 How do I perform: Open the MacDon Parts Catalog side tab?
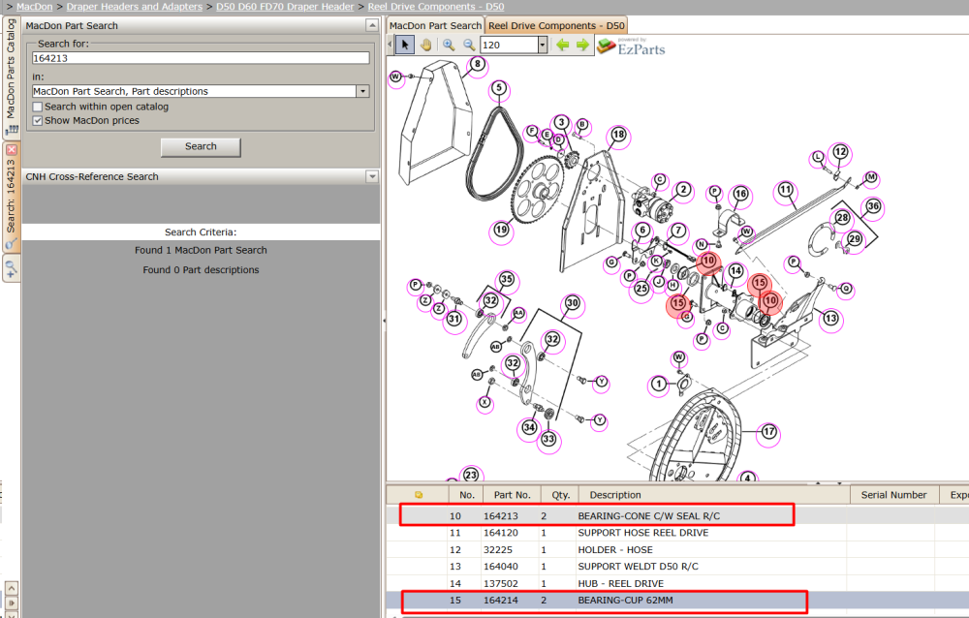(x=11, y=77)
